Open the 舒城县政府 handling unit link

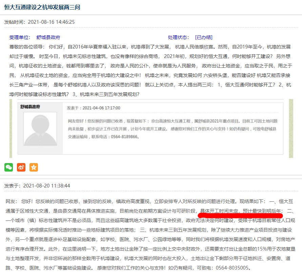coord(48,37)
